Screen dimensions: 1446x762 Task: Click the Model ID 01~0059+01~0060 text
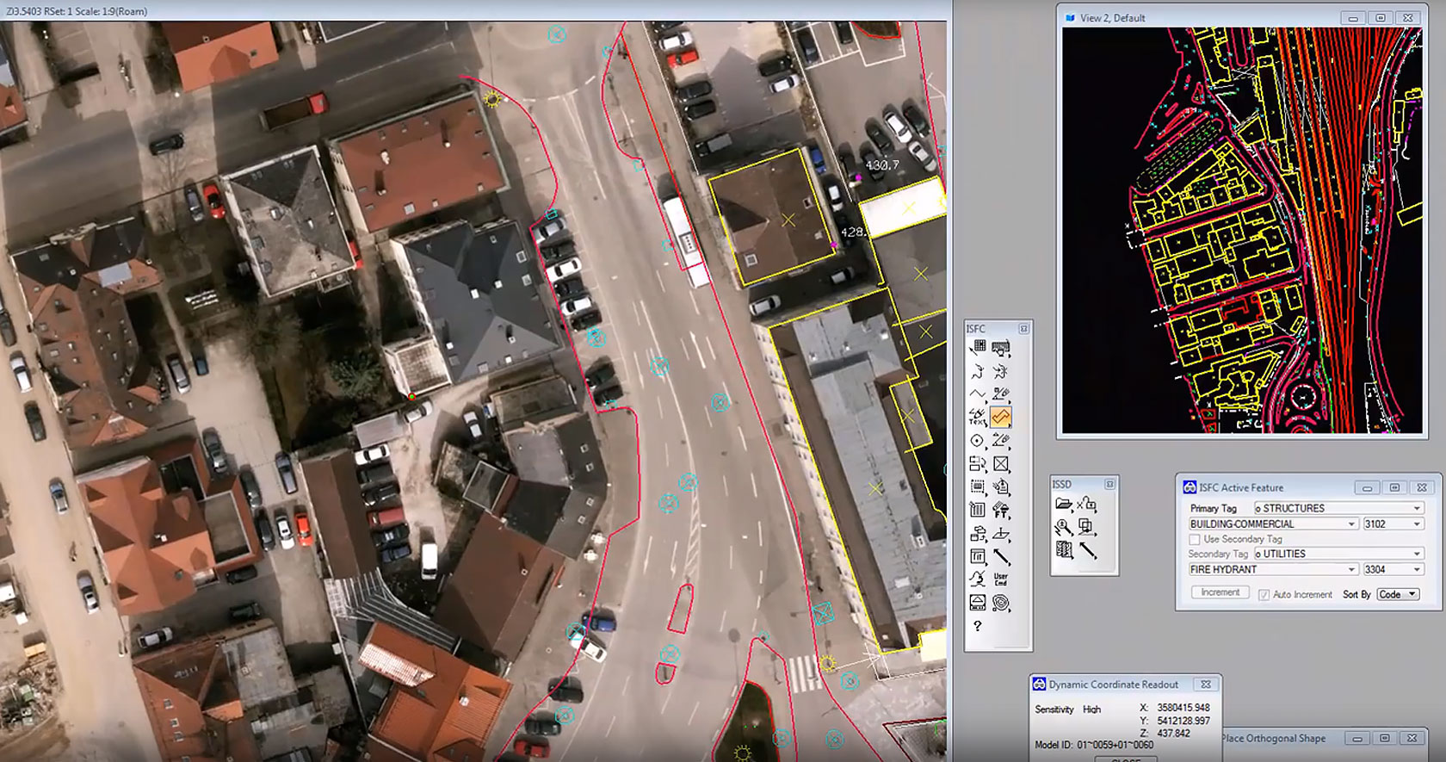1094,745
